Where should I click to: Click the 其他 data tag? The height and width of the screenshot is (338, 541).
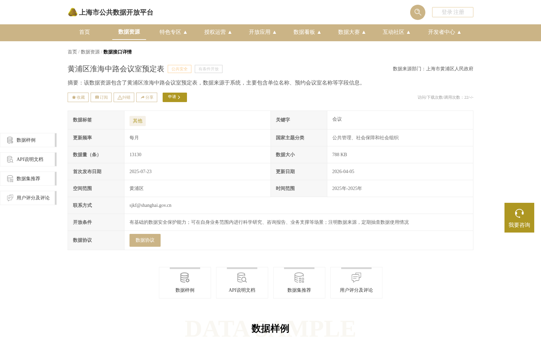138,121
